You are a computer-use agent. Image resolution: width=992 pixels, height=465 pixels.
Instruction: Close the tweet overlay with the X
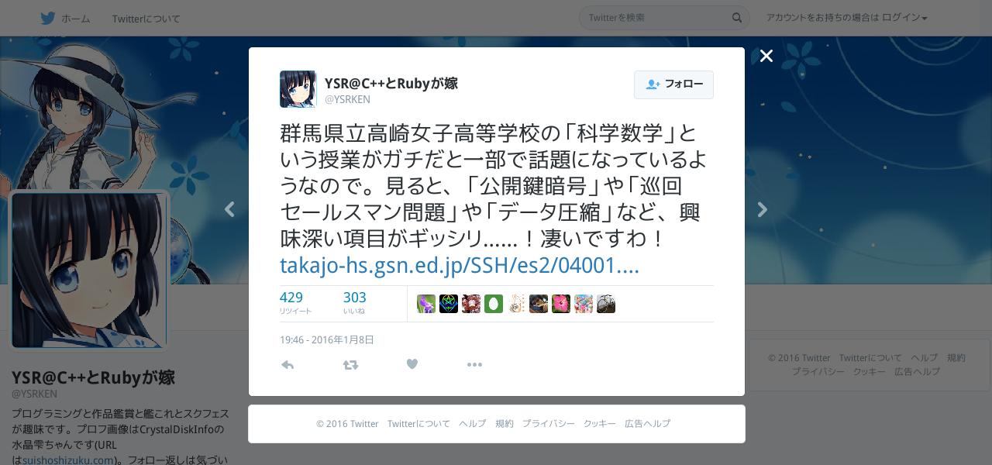coord(766,56)
